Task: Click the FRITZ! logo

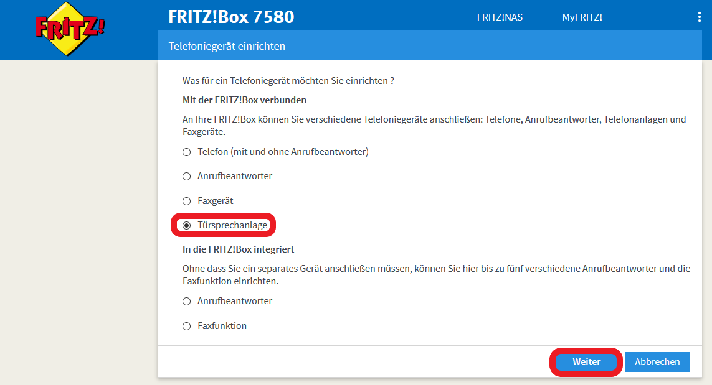Action: coord(70,29)
